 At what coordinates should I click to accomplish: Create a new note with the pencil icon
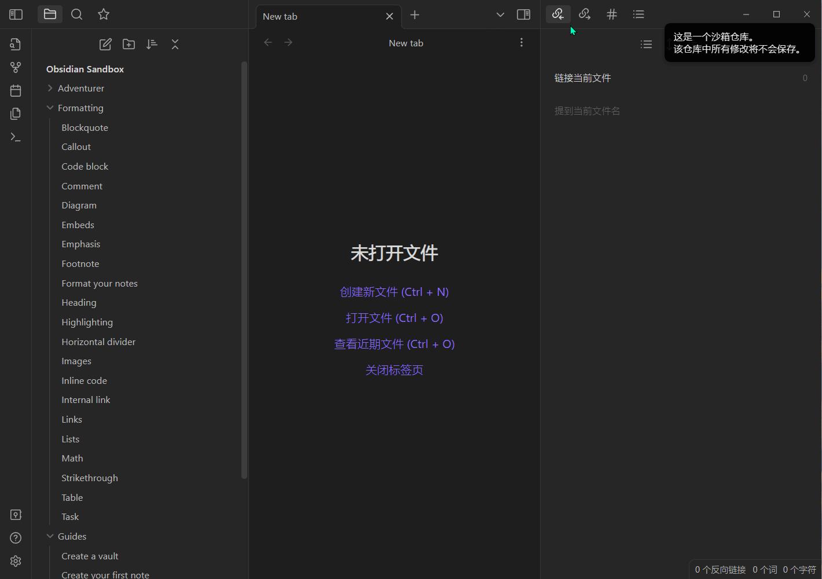(x=105, y=43)
